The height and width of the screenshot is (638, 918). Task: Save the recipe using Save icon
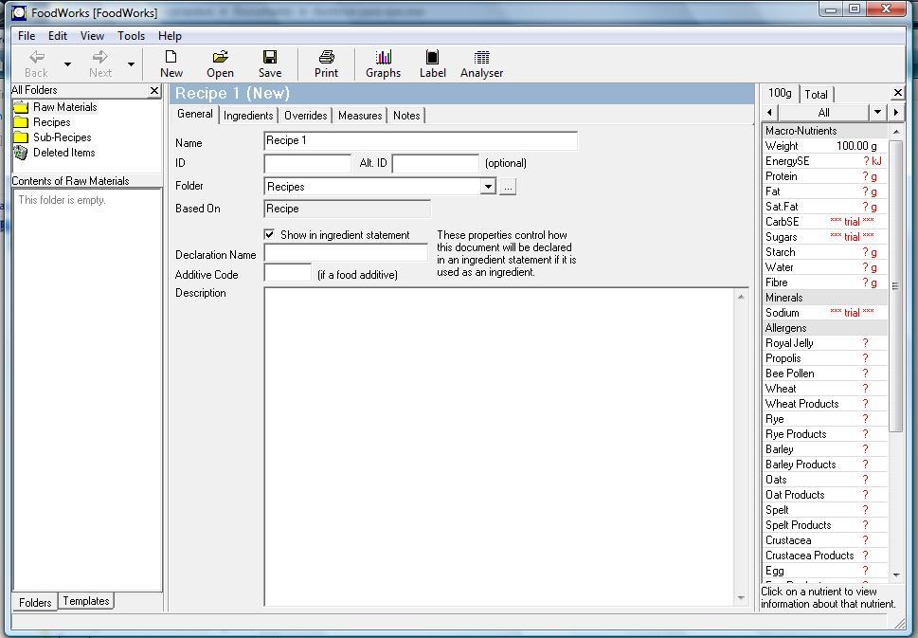pos(269,63)
